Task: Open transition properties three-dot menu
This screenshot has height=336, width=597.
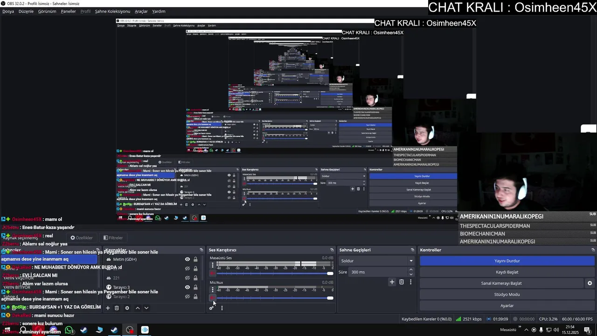Action: 410,282
